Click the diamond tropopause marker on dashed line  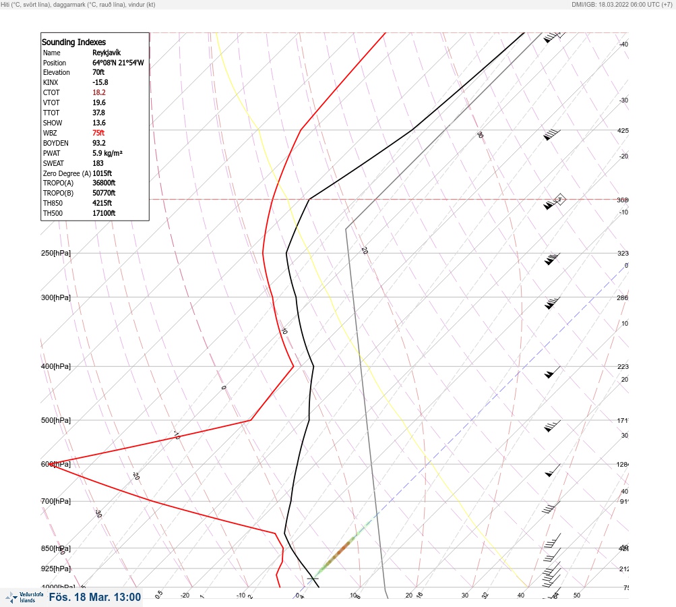559,200
